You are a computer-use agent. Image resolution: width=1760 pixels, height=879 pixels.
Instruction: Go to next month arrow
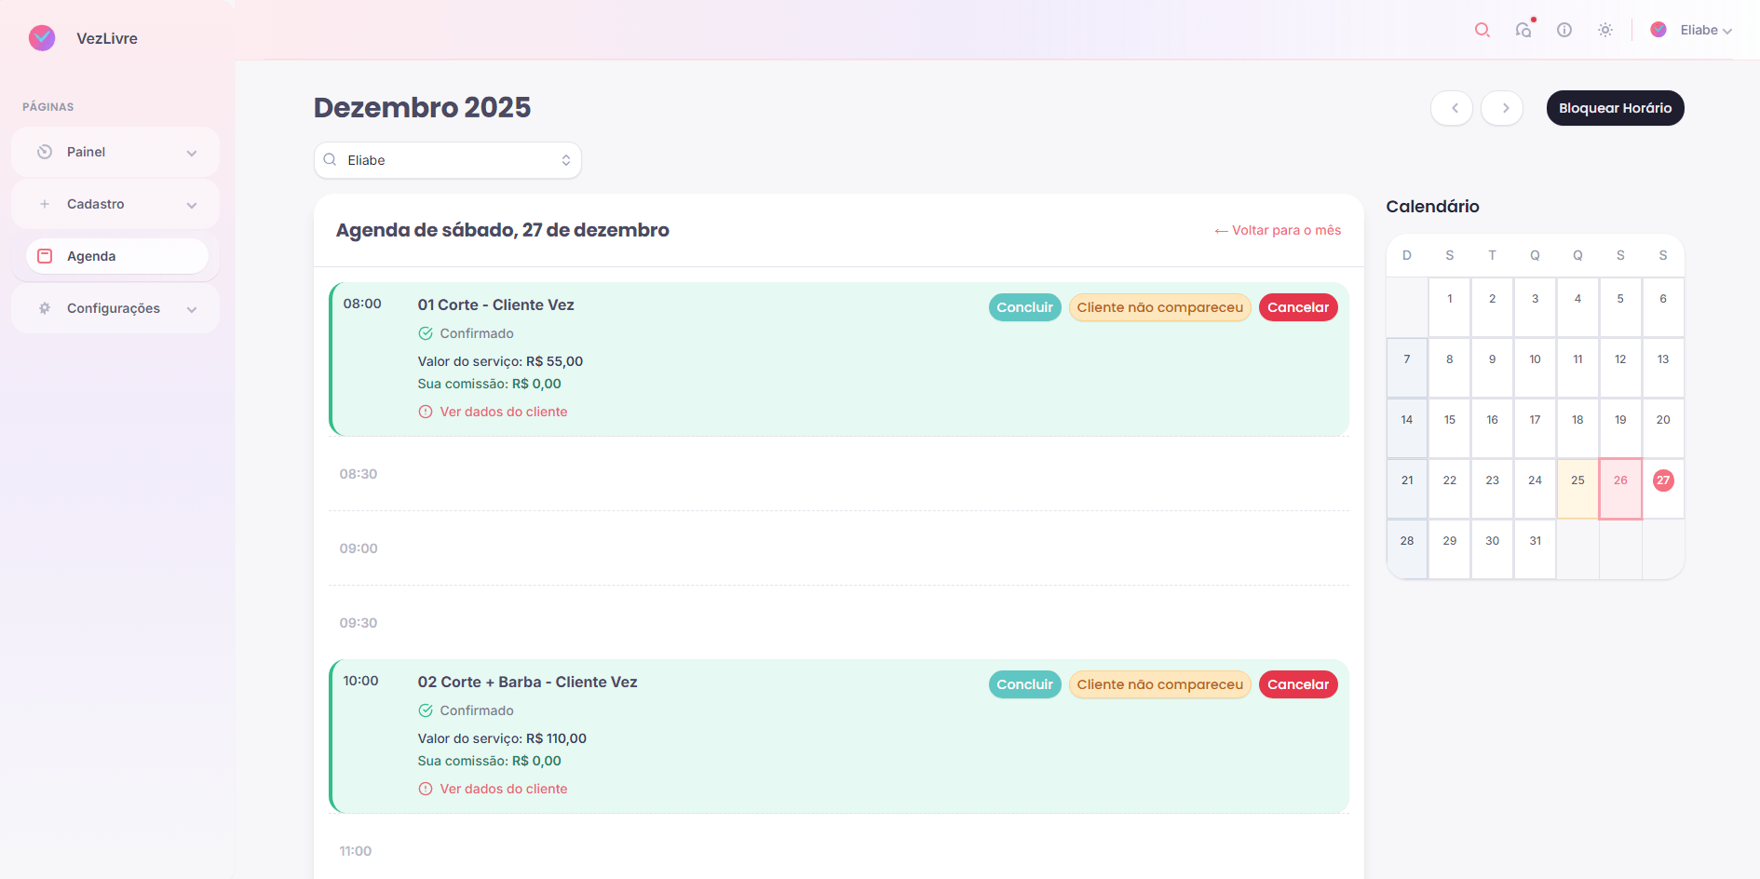(1502, 108)
